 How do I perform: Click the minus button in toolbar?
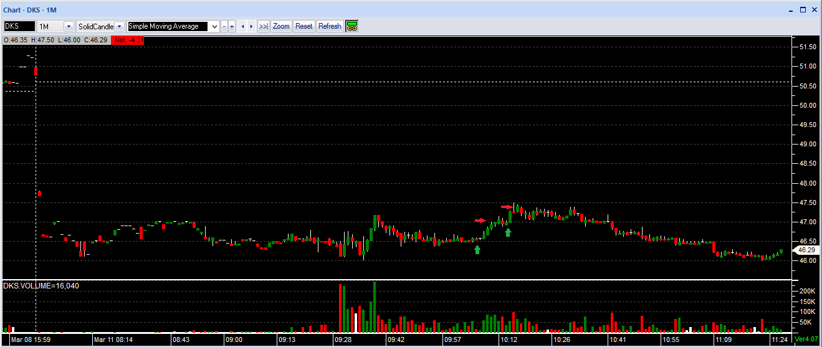pyautogui.click(x=224, y=26)
